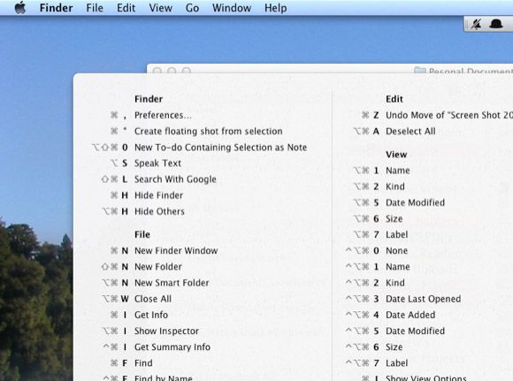Open the Finder menu in menu bar
Viewport: 513px width, 381px height.
point(56,8)
